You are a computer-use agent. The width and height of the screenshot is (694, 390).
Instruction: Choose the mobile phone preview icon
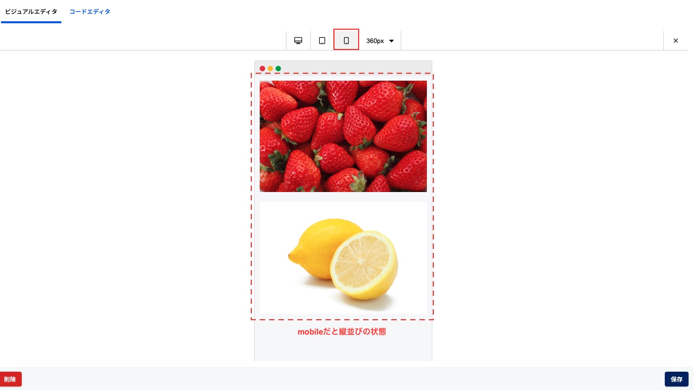[346, 41]
